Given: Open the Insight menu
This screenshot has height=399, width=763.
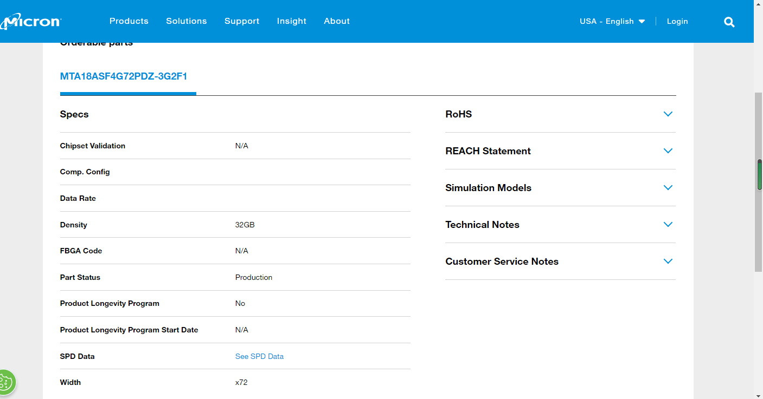Looking at the screenshot, I should (292, 21).
